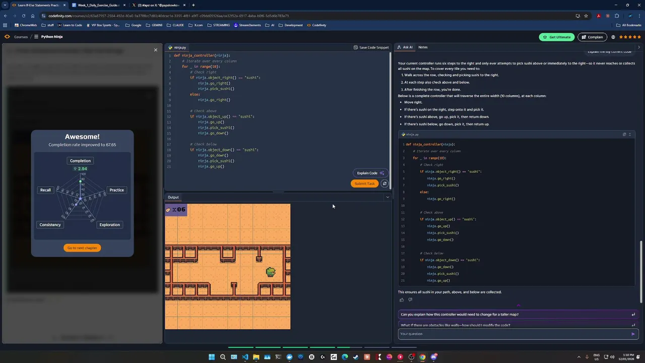
Task: Click the Explain Code button
Action: click(x=370, y=173)
